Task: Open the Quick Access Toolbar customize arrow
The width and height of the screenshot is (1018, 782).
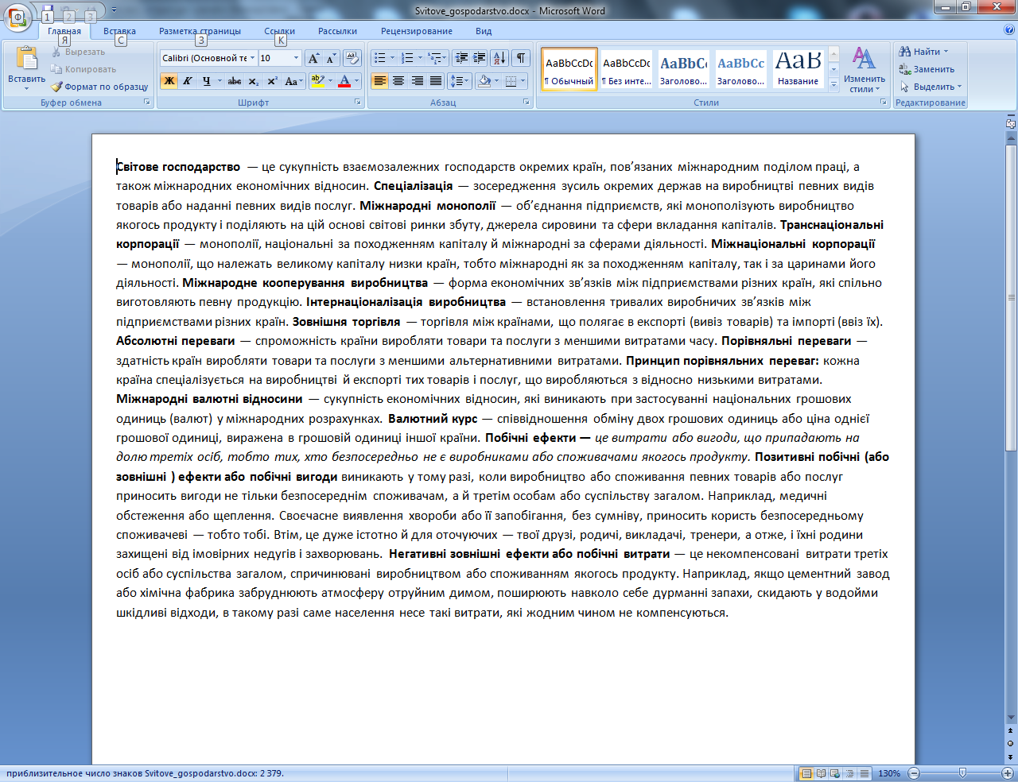Action: click(114, 10)
